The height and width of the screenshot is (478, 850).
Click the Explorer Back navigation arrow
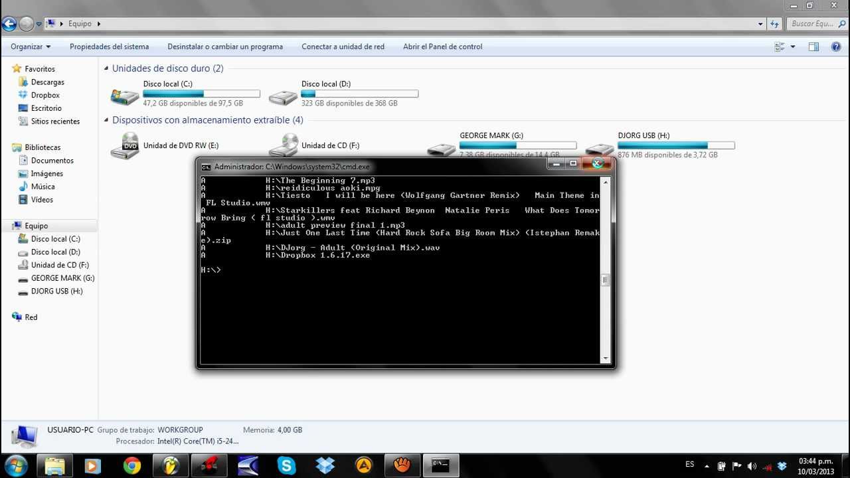pos(9,24)
